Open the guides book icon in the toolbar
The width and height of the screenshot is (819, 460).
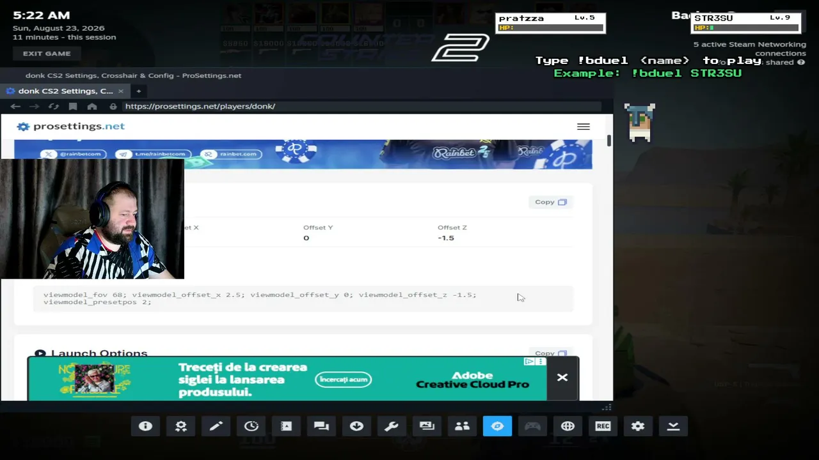coord(286,426)
